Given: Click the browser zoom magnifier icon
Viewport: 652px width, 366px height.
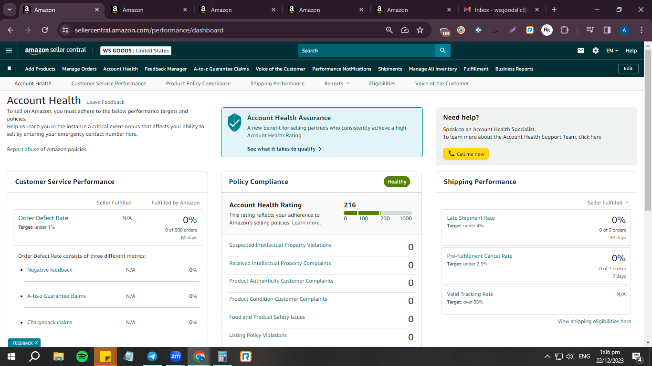Looking at the screenshot, I should [389, 30].
